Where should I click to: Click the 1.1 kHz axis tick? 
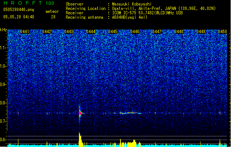tap(3, 48)
